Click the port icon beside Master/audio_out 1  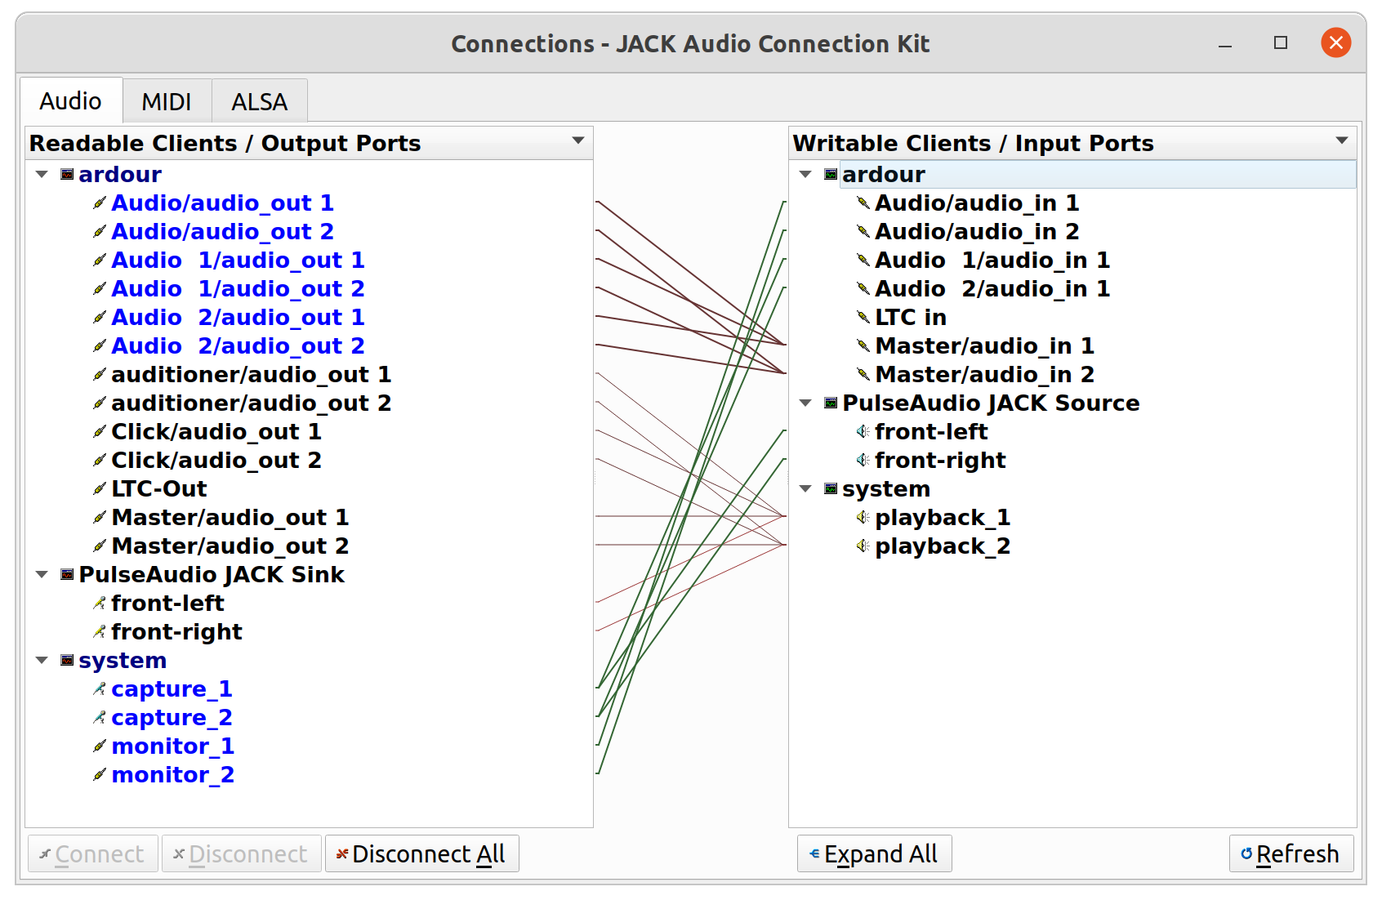(100, 517)
